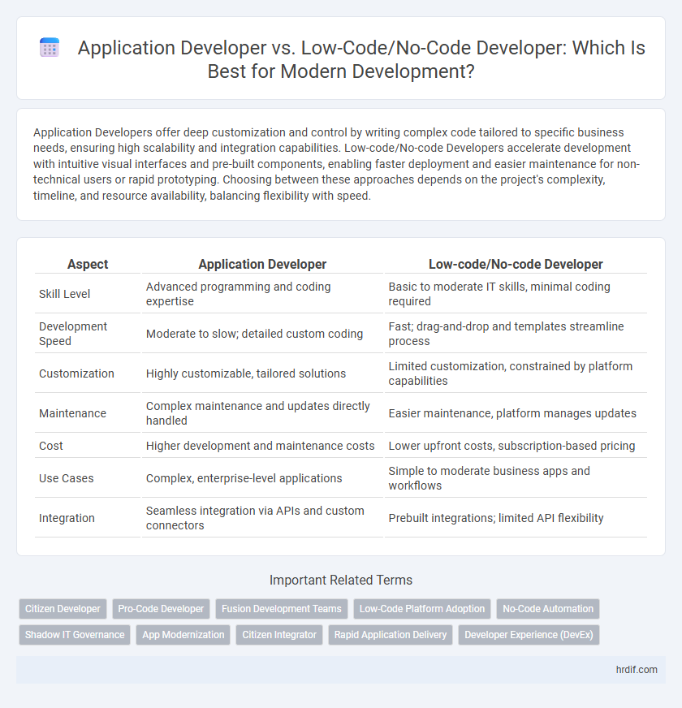Click 'Lower upfront costs, subscription-based pricing' cell

pos(516,446)
